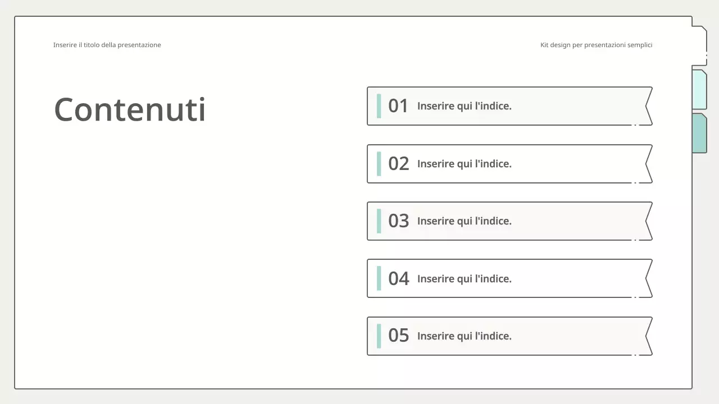Click the number 04 in the index
The image size is (719, 404).
click(398, 279)
